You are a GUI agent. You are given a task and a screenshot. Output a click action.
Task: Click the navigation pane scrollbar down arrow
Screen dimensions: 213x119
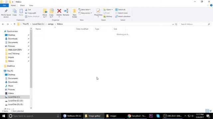[31, 108]
